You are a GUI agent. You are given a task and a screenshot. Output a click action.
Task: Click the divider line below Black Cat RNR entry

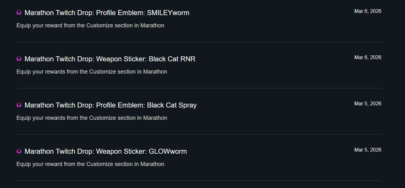(x=199, y=88)
